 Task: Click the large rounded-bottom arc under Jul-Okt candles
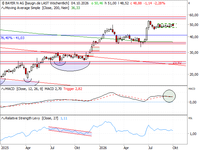tap(70, 66)
